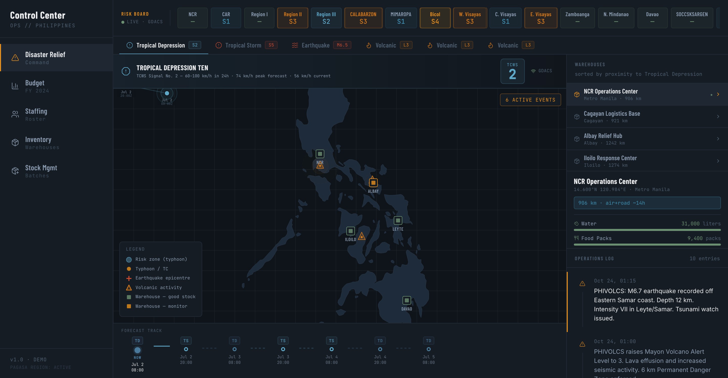Select the Iloilo warehouse marker

pos(350,231)
